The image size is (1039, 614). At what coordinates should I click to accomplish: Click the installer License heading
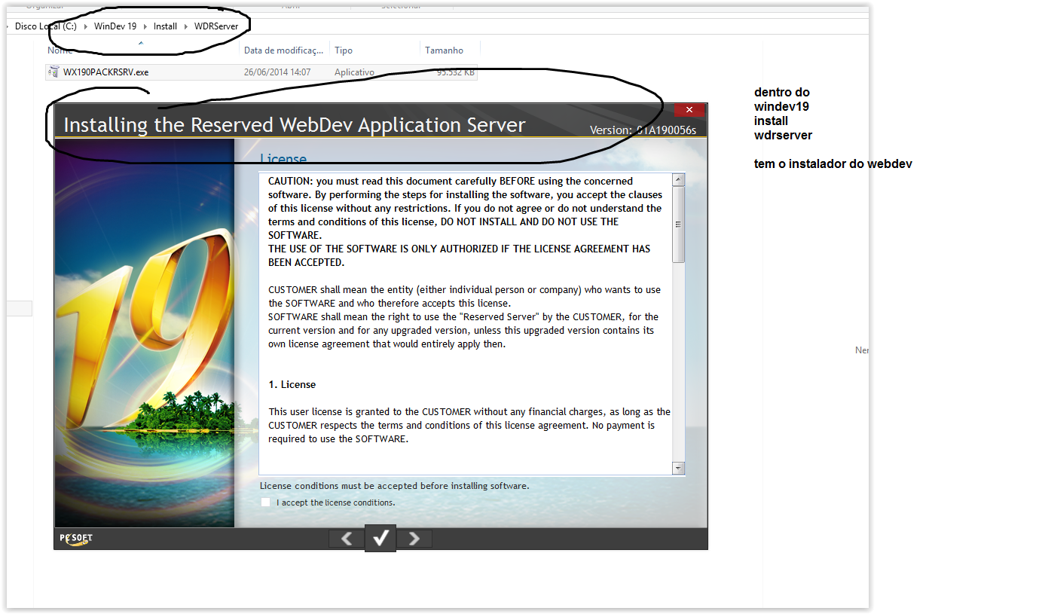point(283,160)
